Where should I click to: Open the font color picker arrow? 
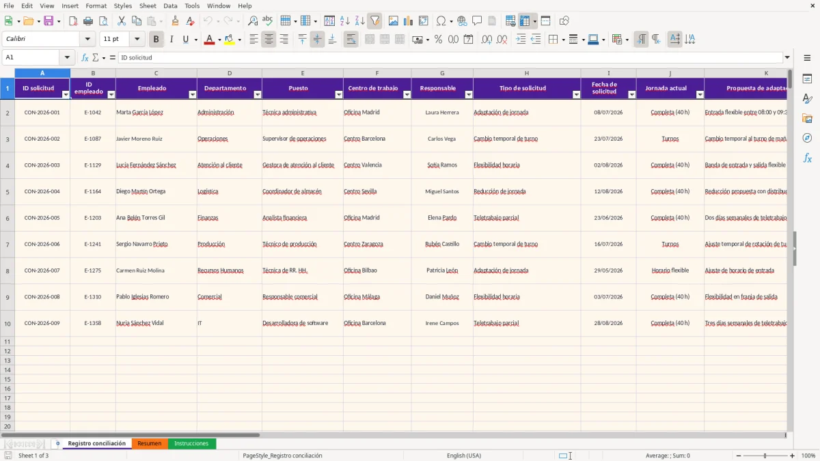click(x=219, y=40)
